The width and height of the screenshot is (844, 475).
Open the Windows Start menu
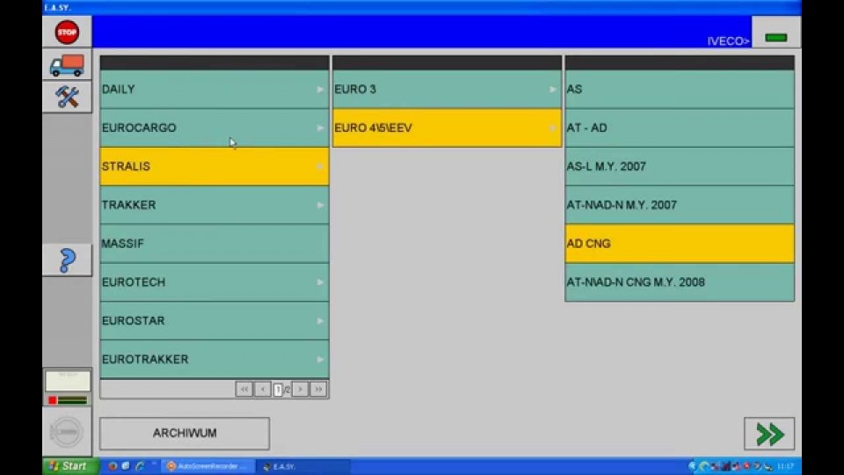coord(70,466)
